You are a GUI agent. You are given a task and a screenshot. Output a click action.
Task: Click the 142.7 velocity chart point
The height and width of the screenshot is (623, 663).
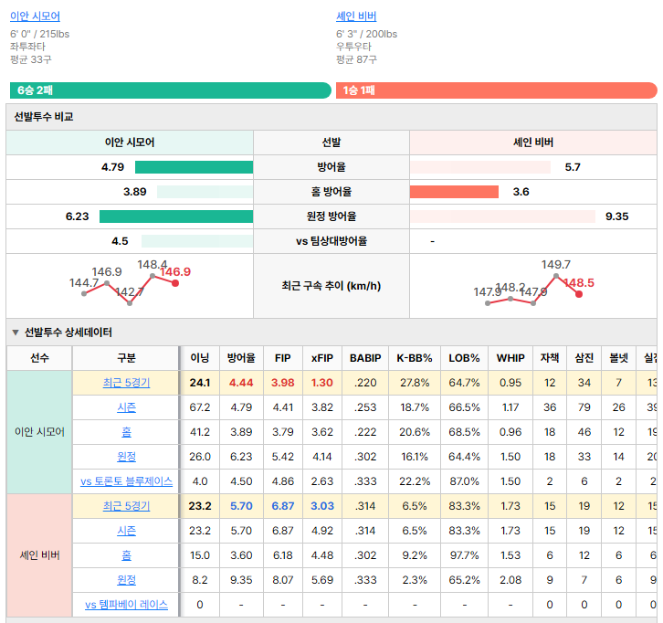(x=130, y=303)
